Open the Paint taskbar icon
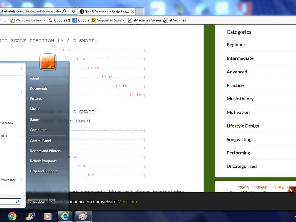Viewport: 296px width, 222px height. (x=83, y=216)
